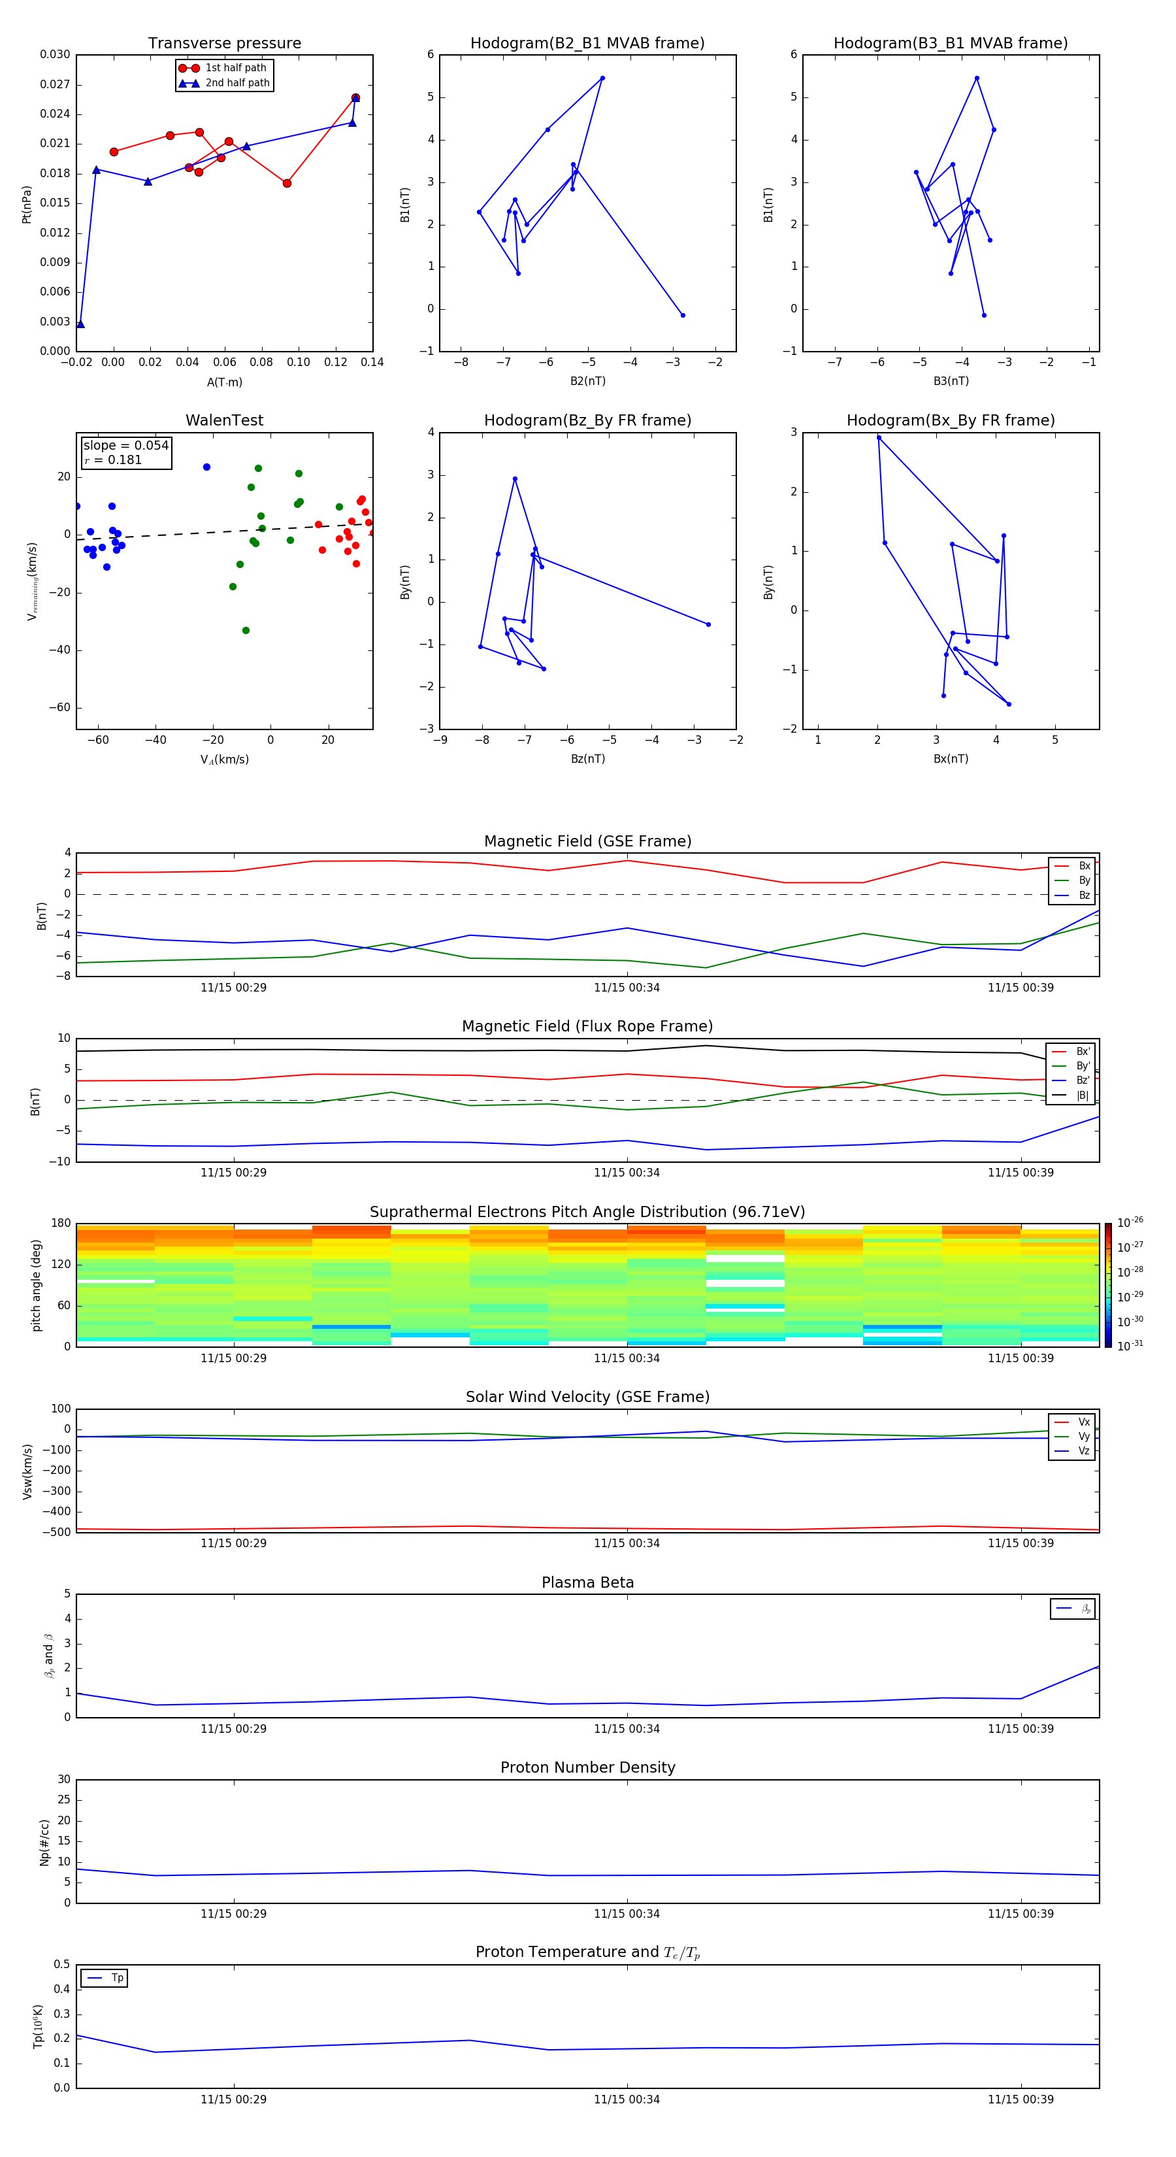Click "11/15 00:39" tick under Plasma Beta panel
The image size is (1176, 2157).
tap(1021, 1729)
